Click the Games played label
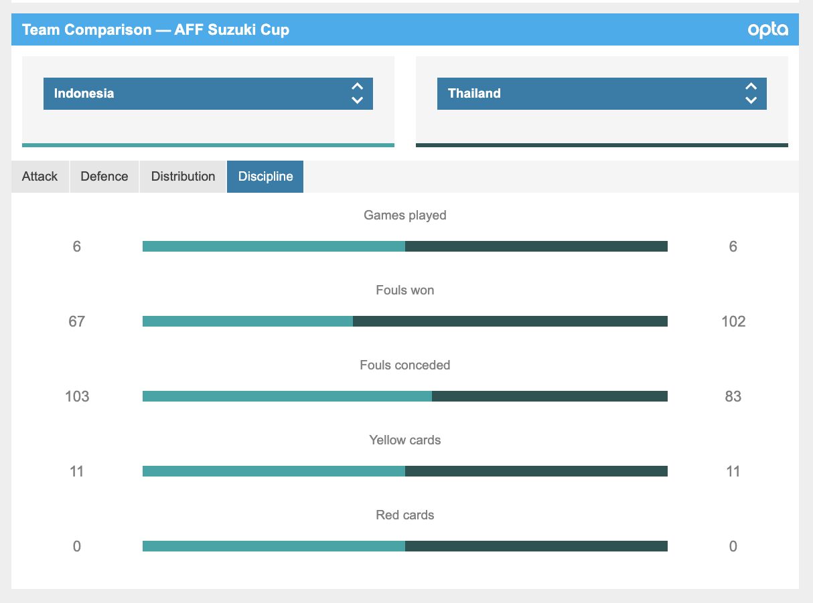This screenshot has height=603, width=813. pyautogui.click(x=405, y=216)
